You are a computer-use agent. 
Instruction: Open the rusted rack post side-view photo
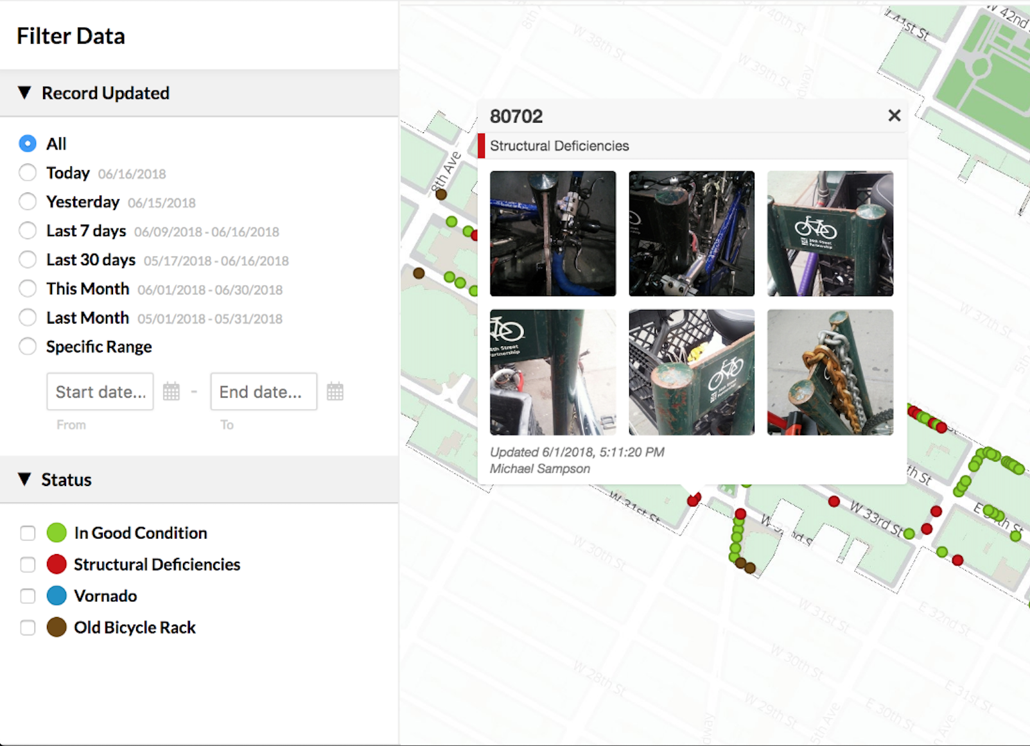(553, 372)
